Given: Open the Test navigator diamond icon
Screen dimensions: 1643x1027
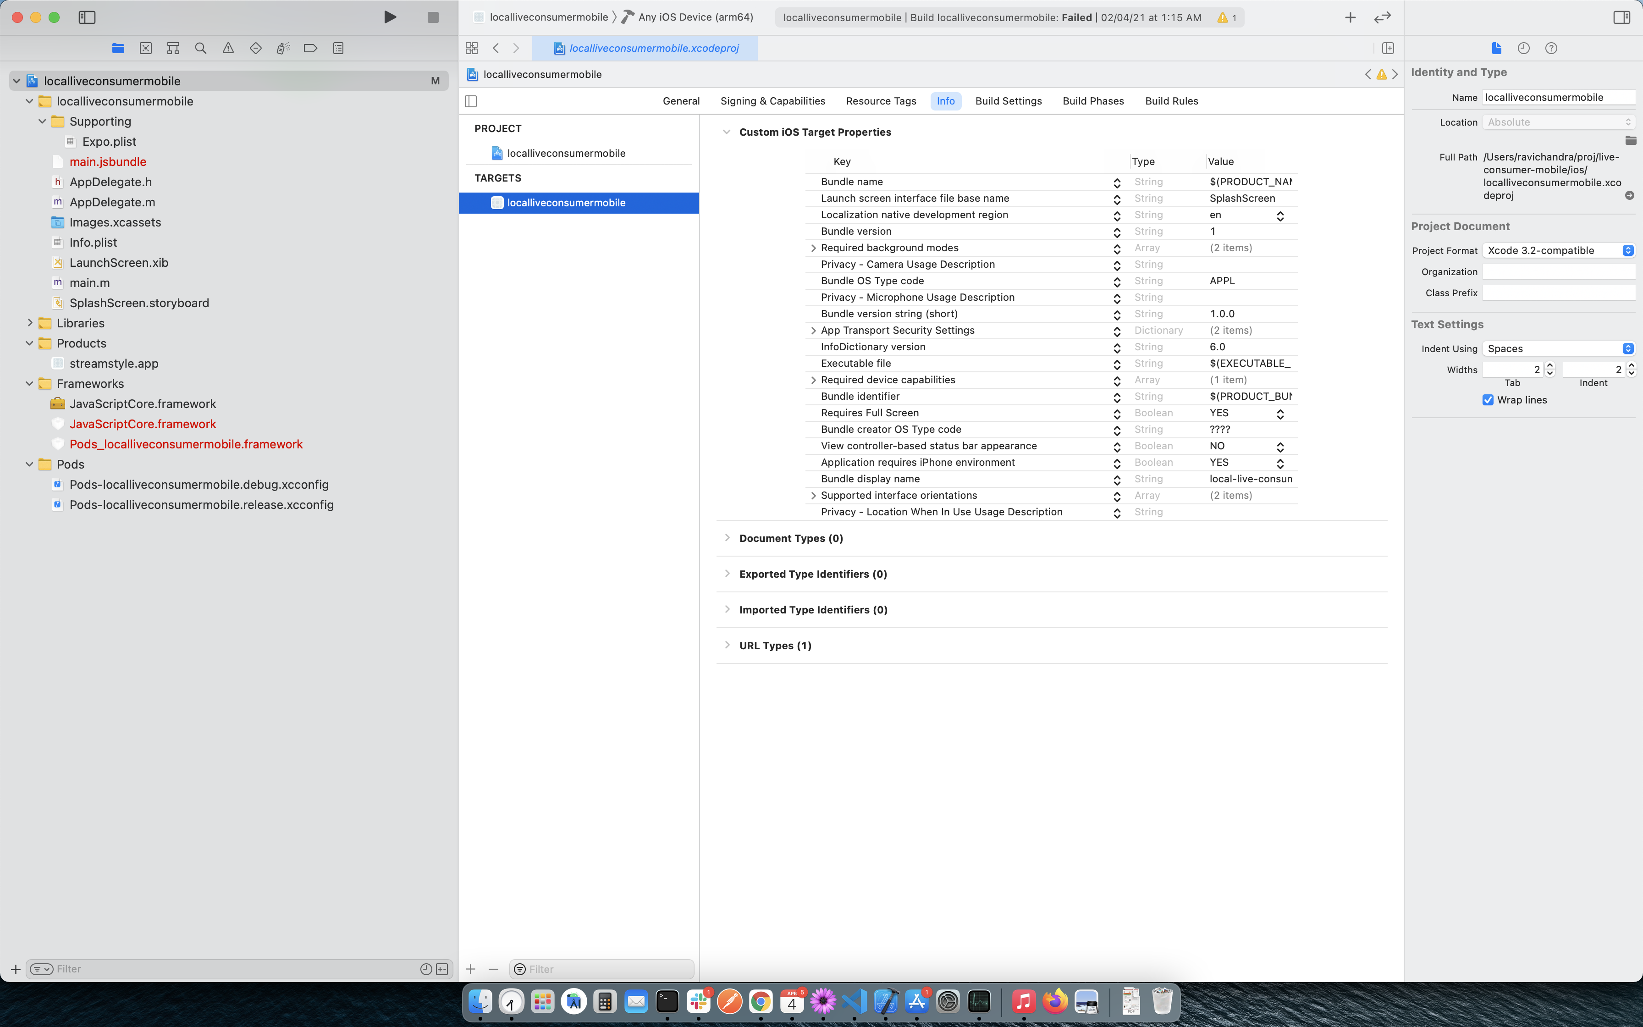Looking at the screenshot, I should click(x=256, y=48).
